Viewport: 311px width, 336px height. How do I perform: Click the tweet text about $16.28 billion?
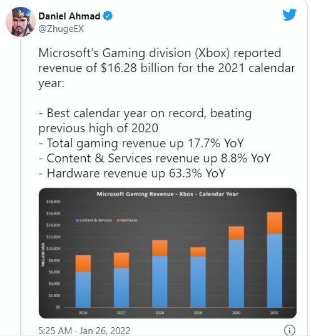[167, 68]
